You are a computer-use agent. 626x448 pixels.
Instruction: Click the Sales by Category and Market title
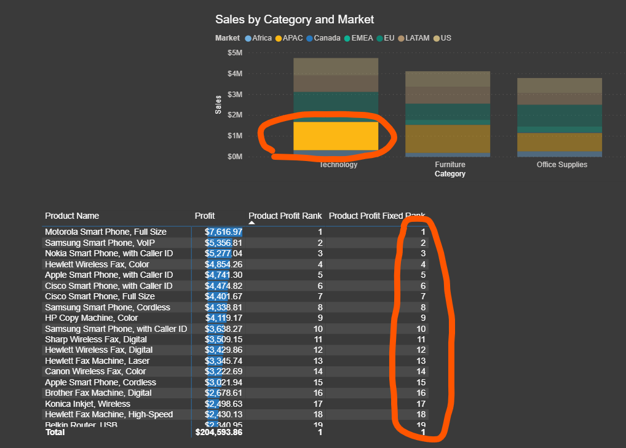pos(295,20)
